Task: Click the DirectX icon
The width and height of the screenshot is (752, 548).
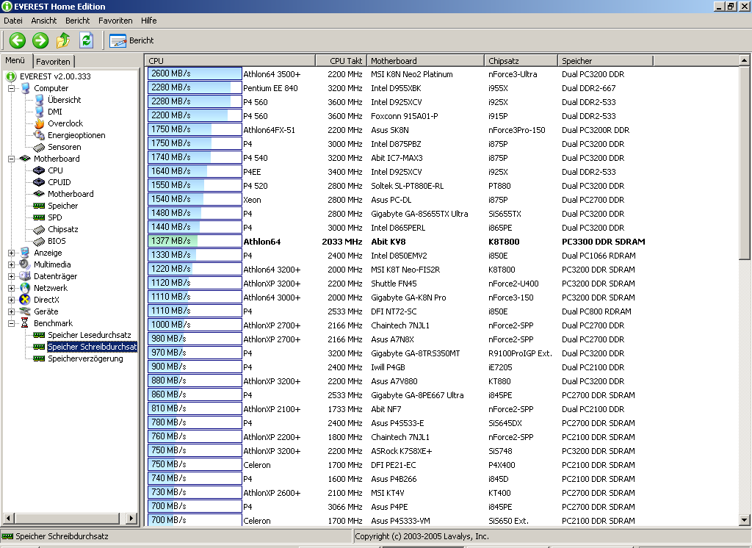Action: [x=25, y=300]
